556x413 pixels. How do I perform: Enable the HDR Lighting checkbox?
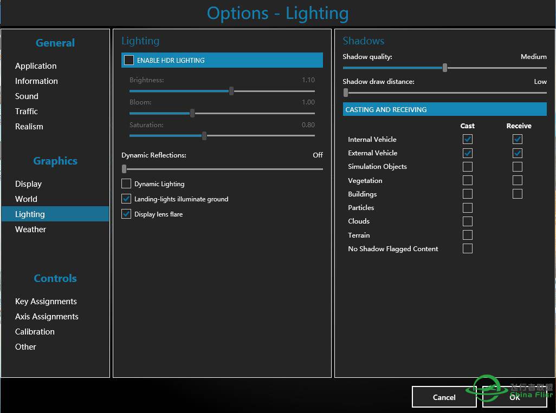click(x=129, y=60)
